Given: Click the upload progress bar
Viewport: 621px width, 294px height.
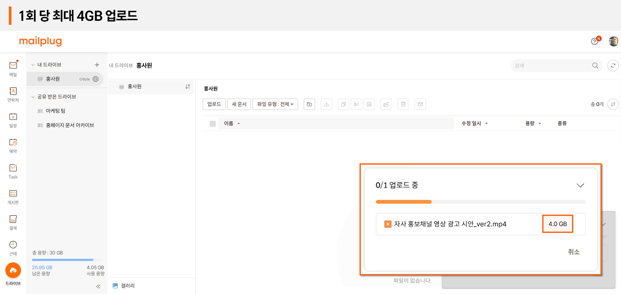Looking at the screenshot, I should point(481,202).
